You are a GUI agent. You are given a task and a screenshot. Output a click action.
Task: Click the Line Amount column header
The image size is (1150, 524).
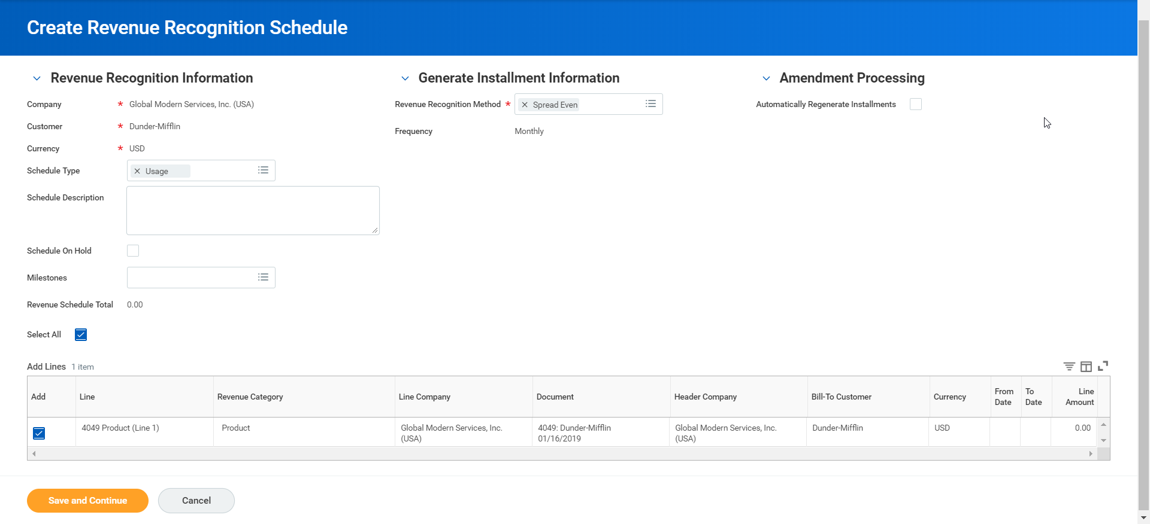tap(1075, 397)
